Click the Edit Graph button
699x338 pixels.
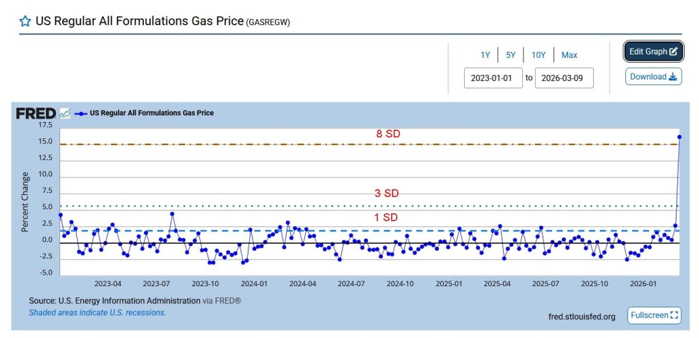click(x=653, y=52)
